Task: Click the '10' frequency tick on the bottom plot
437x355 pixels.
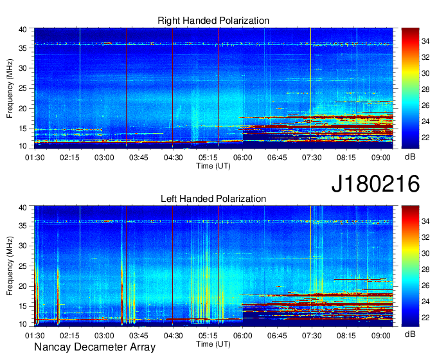Action: coord(22,324)
